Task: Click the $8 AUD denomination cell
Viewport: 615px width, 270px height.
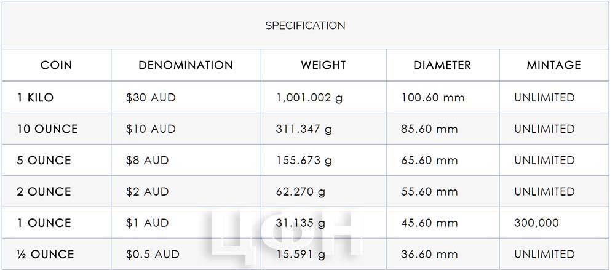Action: point(147,160)
